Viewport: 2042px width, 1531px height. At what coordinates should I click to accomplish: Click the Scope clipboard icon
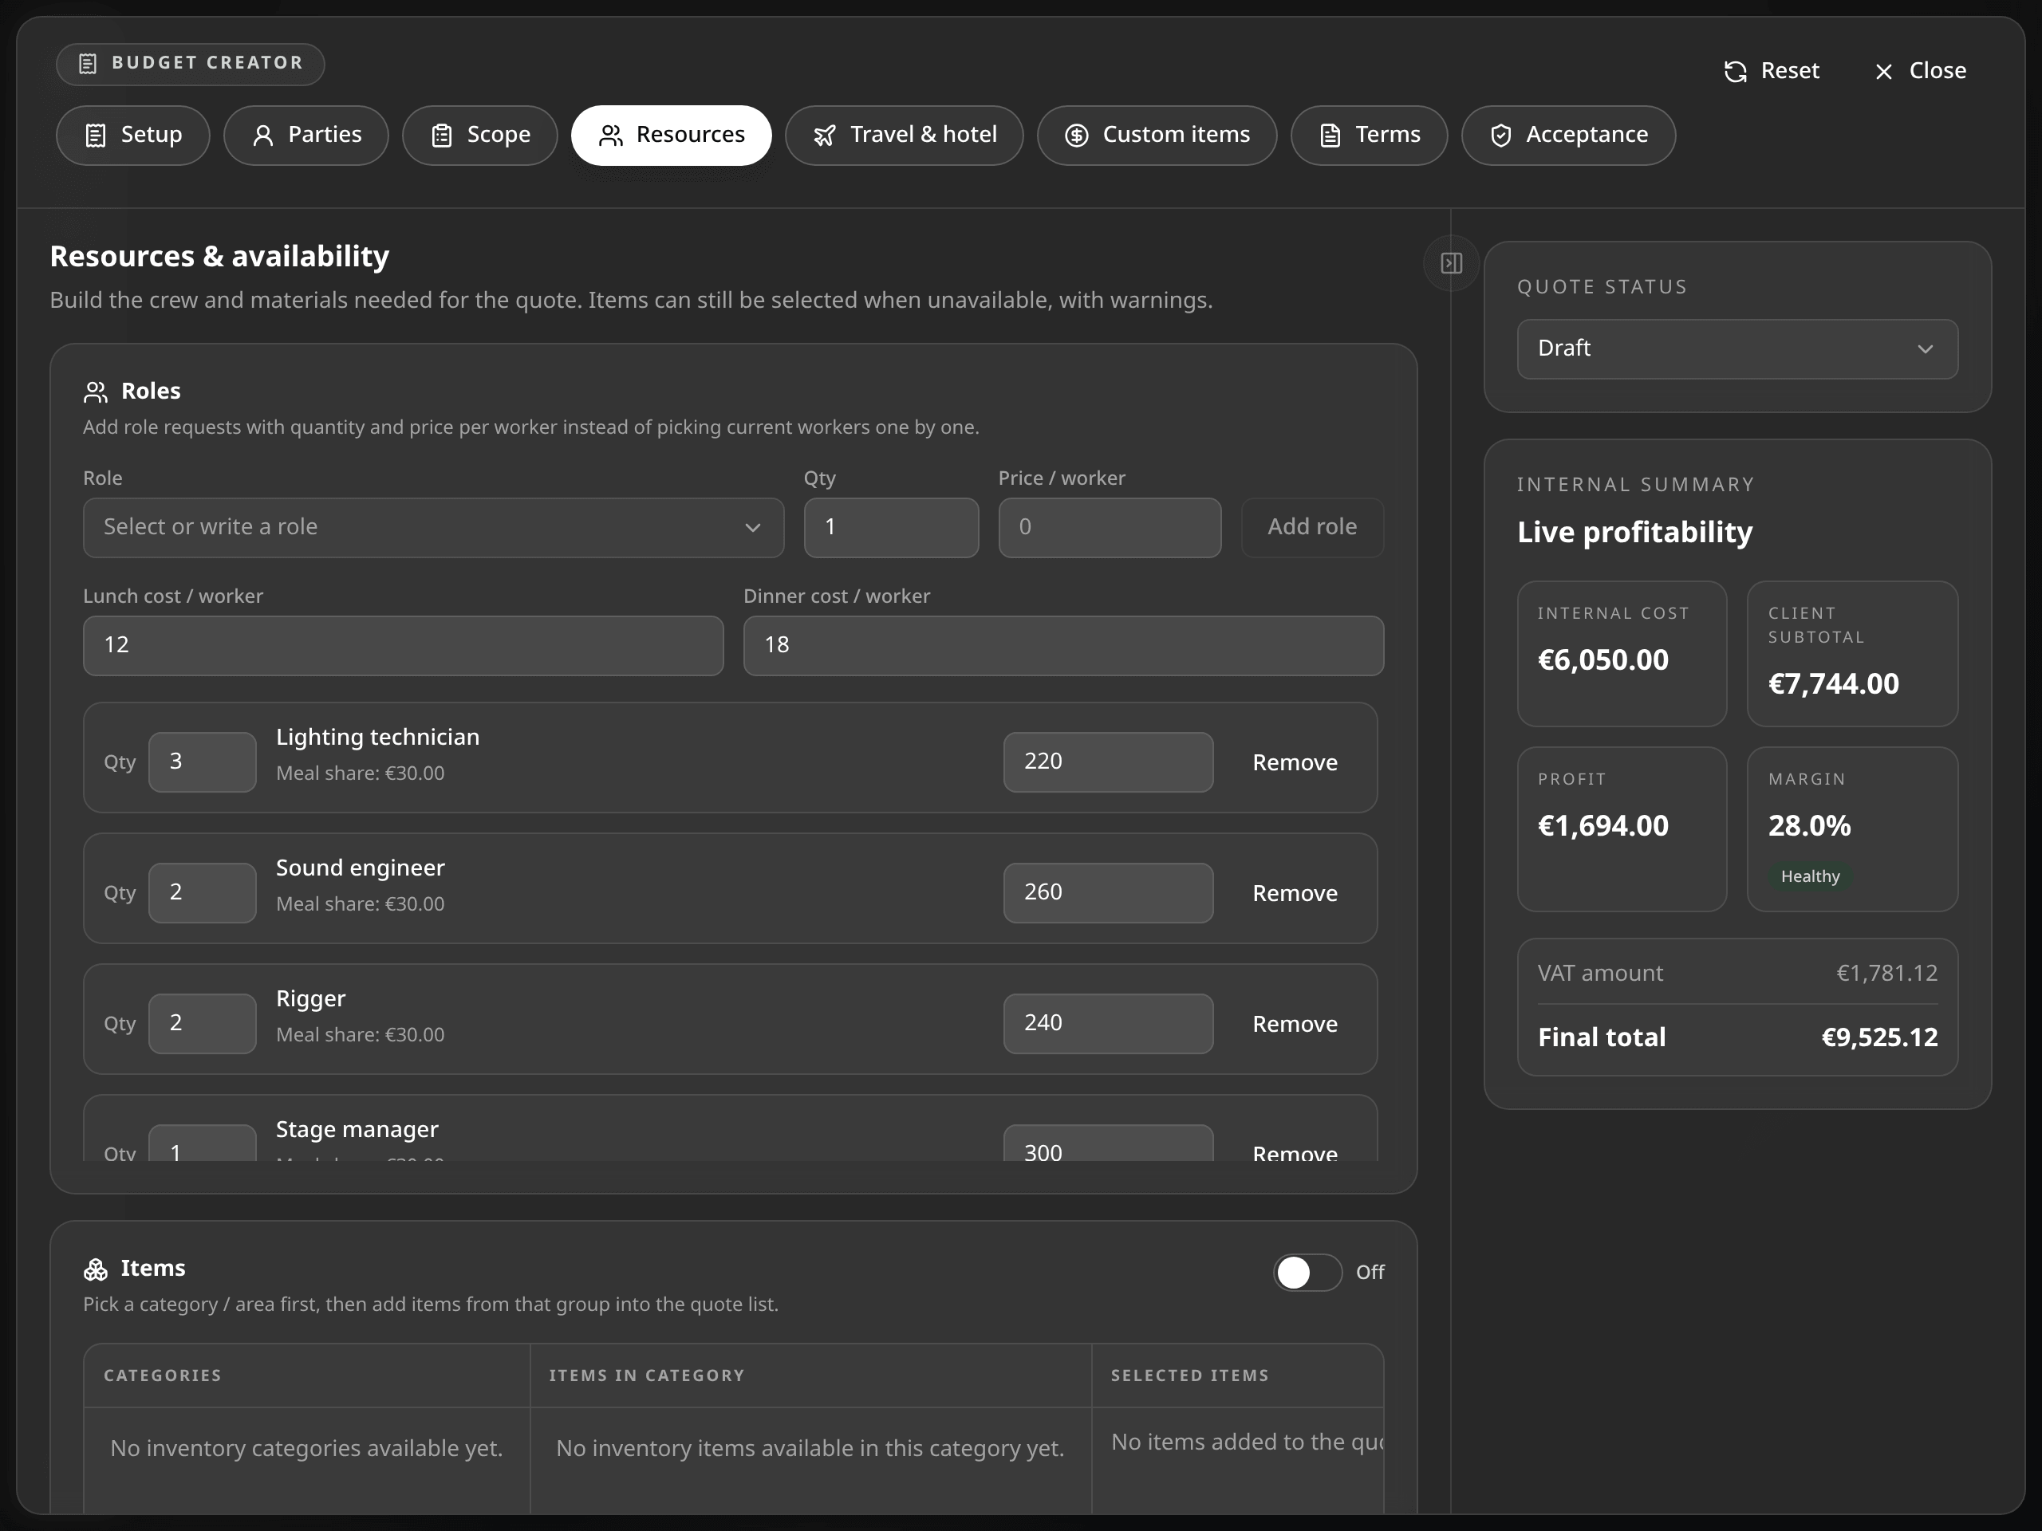(442, 136)
